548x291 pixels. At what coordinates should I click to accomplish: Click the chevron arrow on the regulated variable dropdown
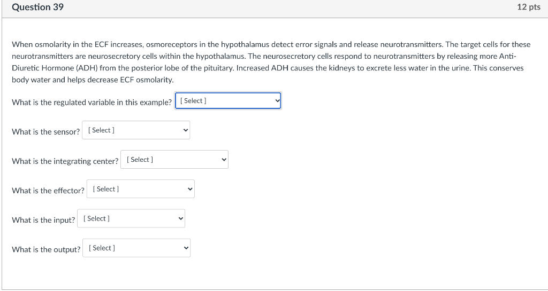click(277, 101)
